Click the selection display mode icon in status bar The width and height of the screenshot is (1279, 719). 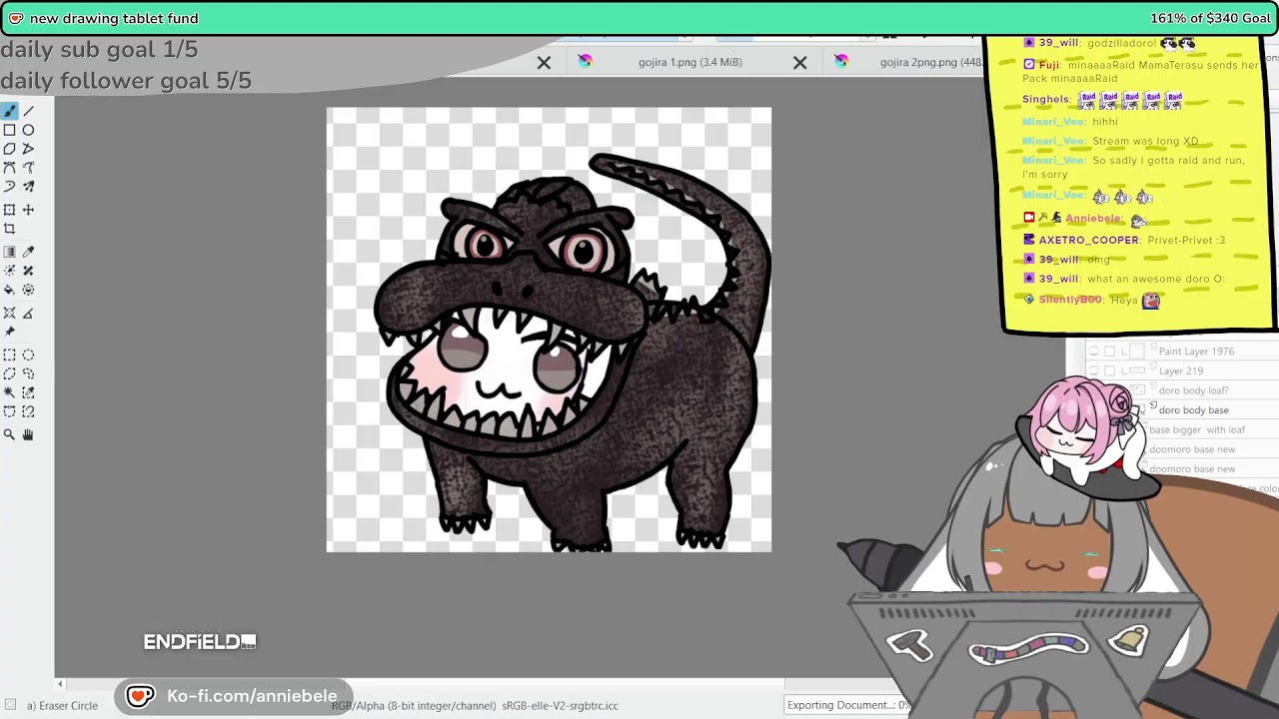pos(11,705)
